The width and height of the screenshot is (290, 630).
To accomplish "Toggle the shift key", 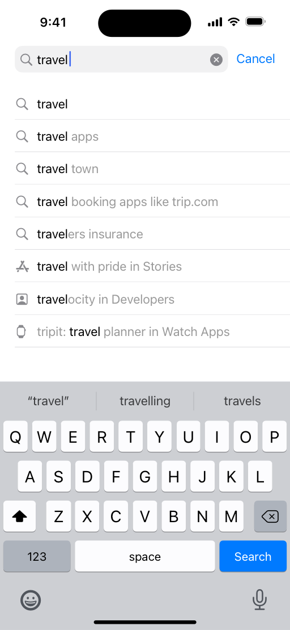I will tap(19, 516).
